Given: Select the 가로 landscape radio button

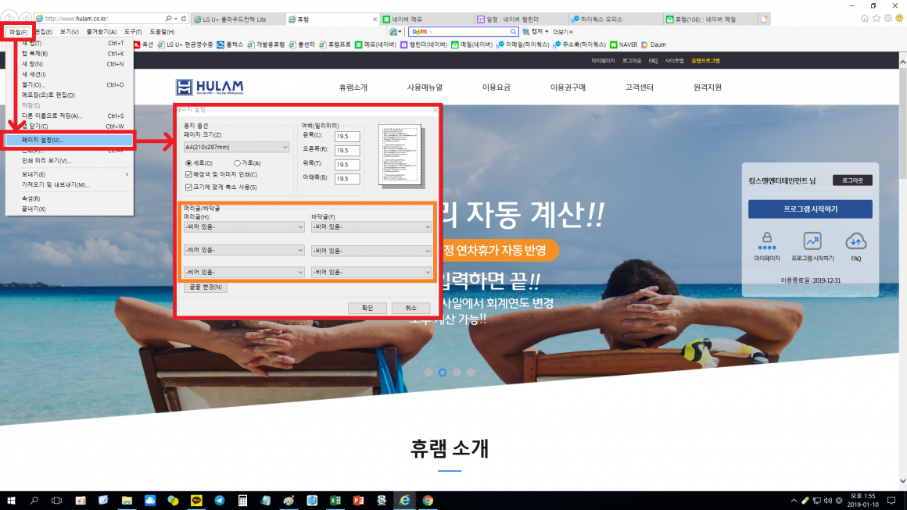Looking at the screenshot, I should 238,162.
